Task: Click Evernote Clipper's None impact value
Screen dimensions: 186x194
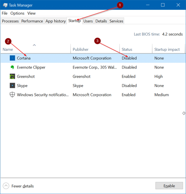Action: (x=159, y=67)
